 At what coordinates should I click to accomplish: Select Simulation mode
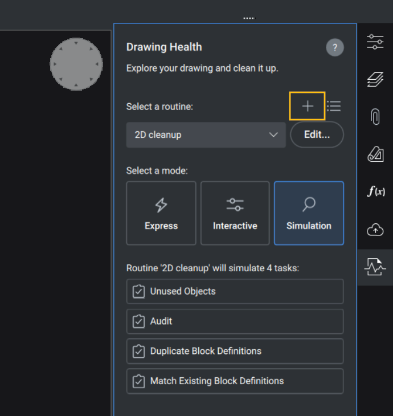(x=309, y=213)
